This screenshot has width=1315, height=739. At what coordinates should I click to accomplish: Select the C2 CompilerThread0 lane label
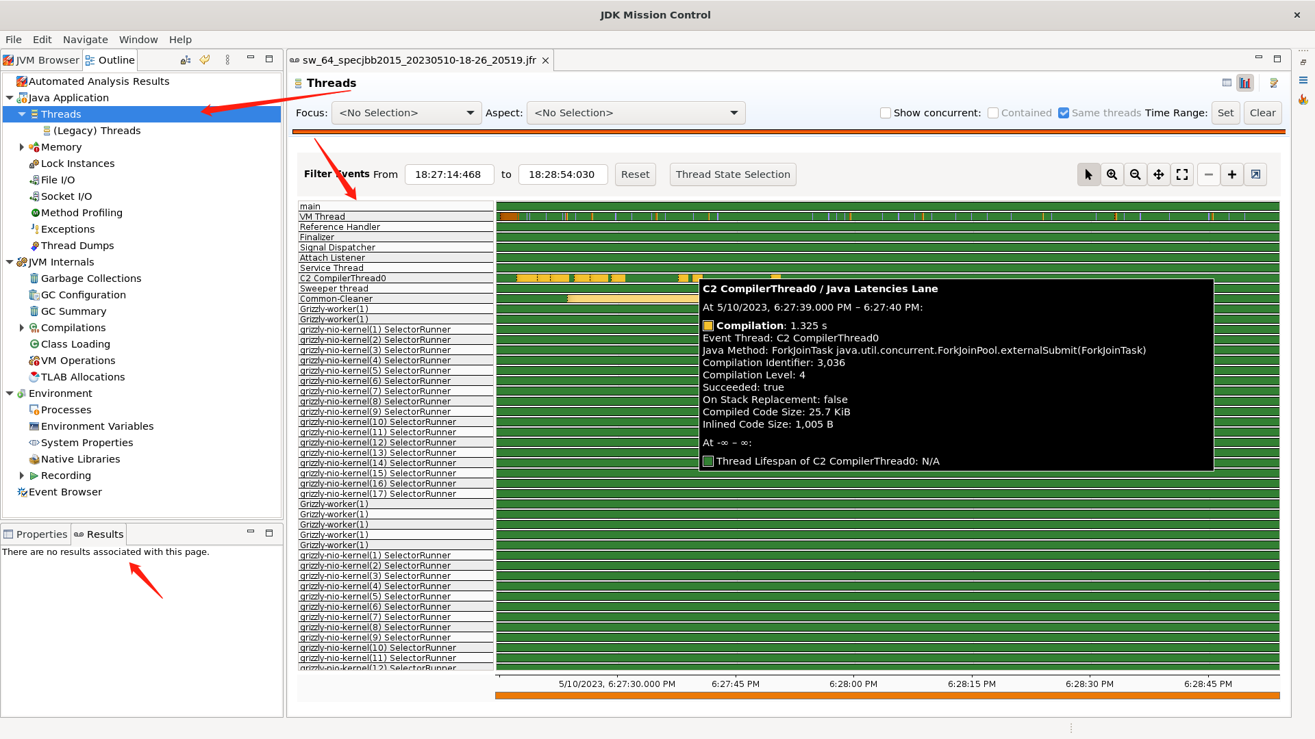click(396, 278)
